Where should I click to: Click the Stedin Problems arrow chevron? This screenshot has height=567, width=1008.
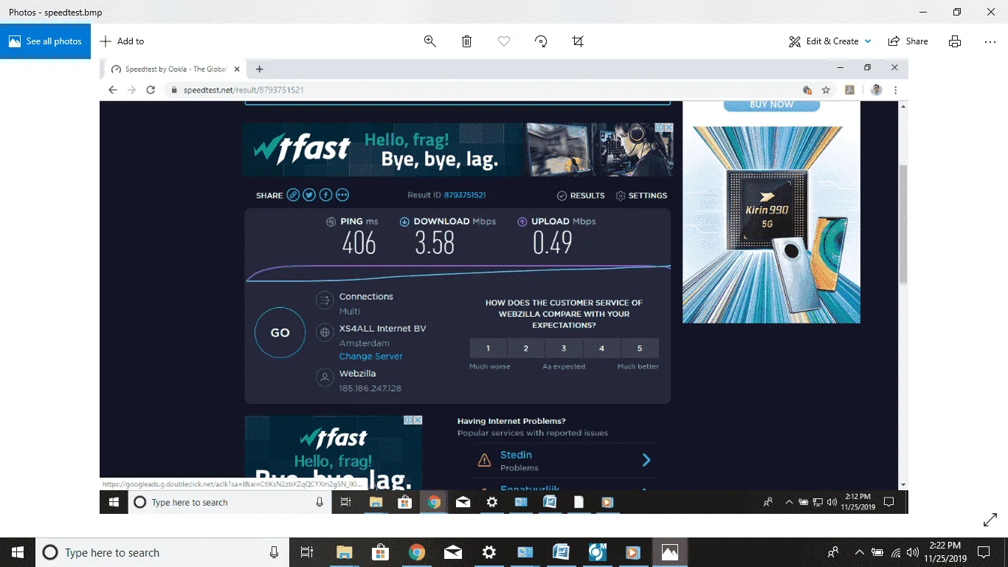[646, 460]
